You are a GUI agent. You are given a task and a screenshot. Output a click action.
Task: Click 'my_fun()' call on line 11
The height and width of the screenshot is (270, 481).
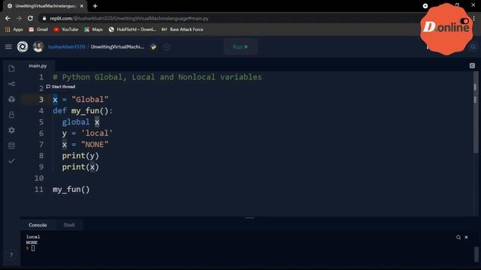tap(71, 190)
